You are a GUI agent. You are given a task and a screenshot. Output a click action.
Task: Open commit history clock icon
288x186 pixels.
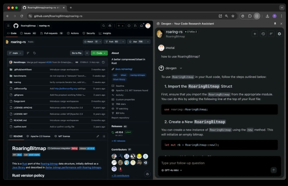click(103, 62)
